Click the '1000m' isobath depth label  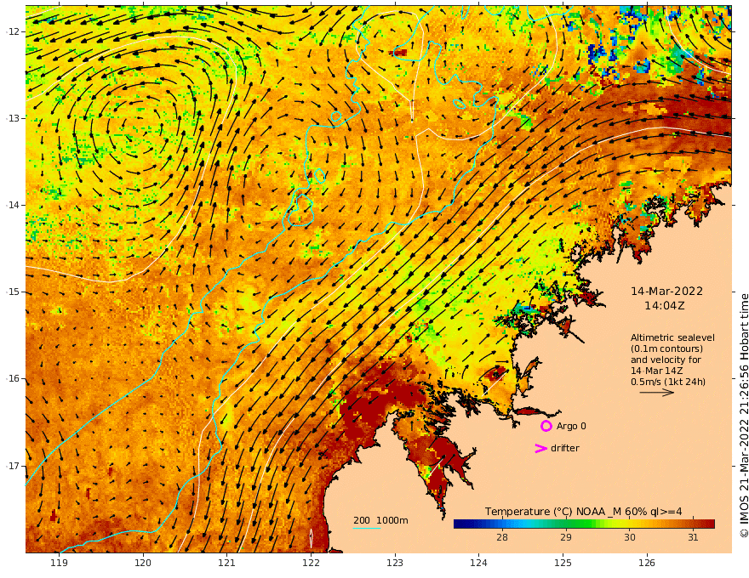392,520
